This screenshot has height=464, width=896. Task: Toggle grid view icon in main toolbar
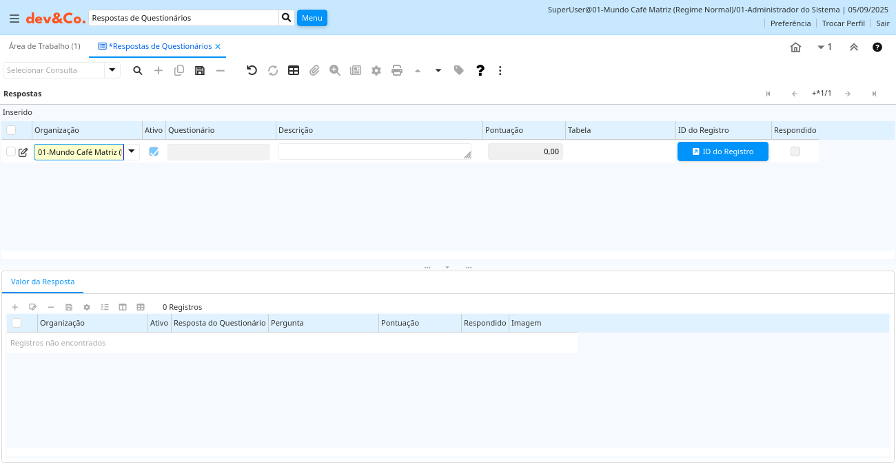294,70
